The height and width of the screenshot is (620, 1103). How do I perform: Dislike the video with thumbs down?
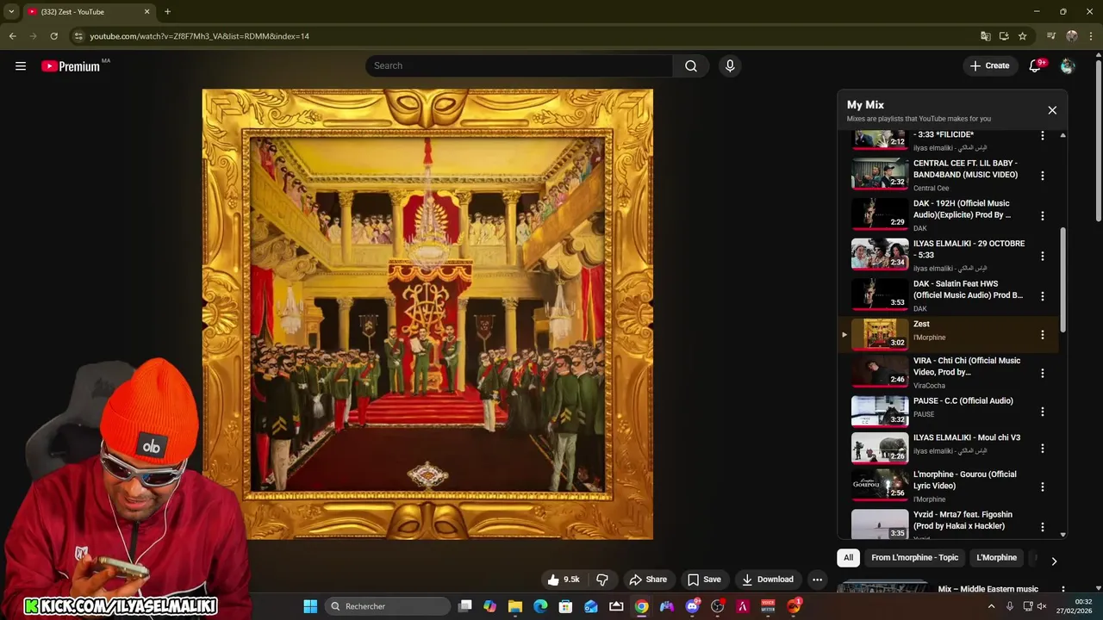point(602,580)
